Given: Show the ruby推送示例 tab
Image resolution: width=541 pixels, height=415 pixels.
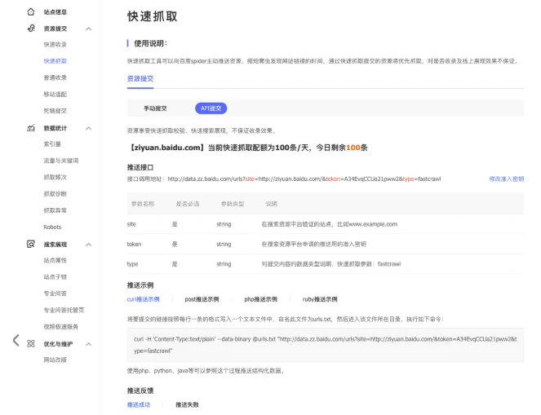Looking at the screenshot, I should click(320, 299).
